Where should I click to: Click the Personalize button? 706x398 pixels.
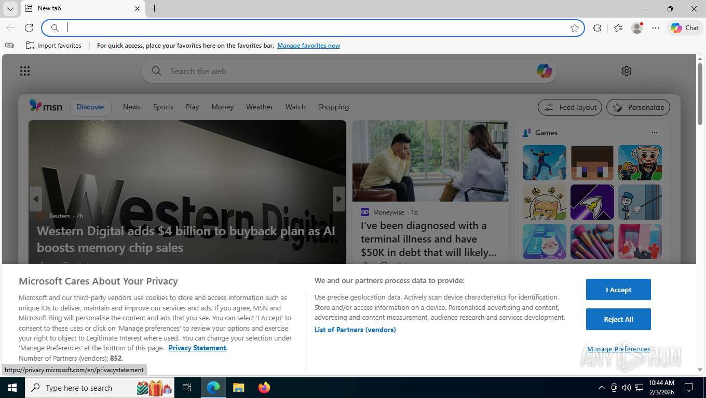point(638,107)
